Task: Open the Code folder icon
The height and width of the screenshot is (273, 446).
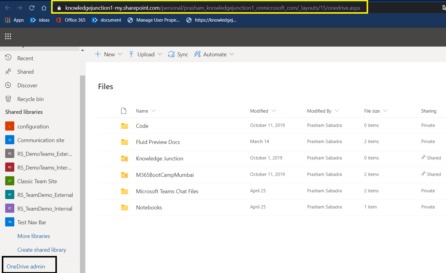Action: 124,125
